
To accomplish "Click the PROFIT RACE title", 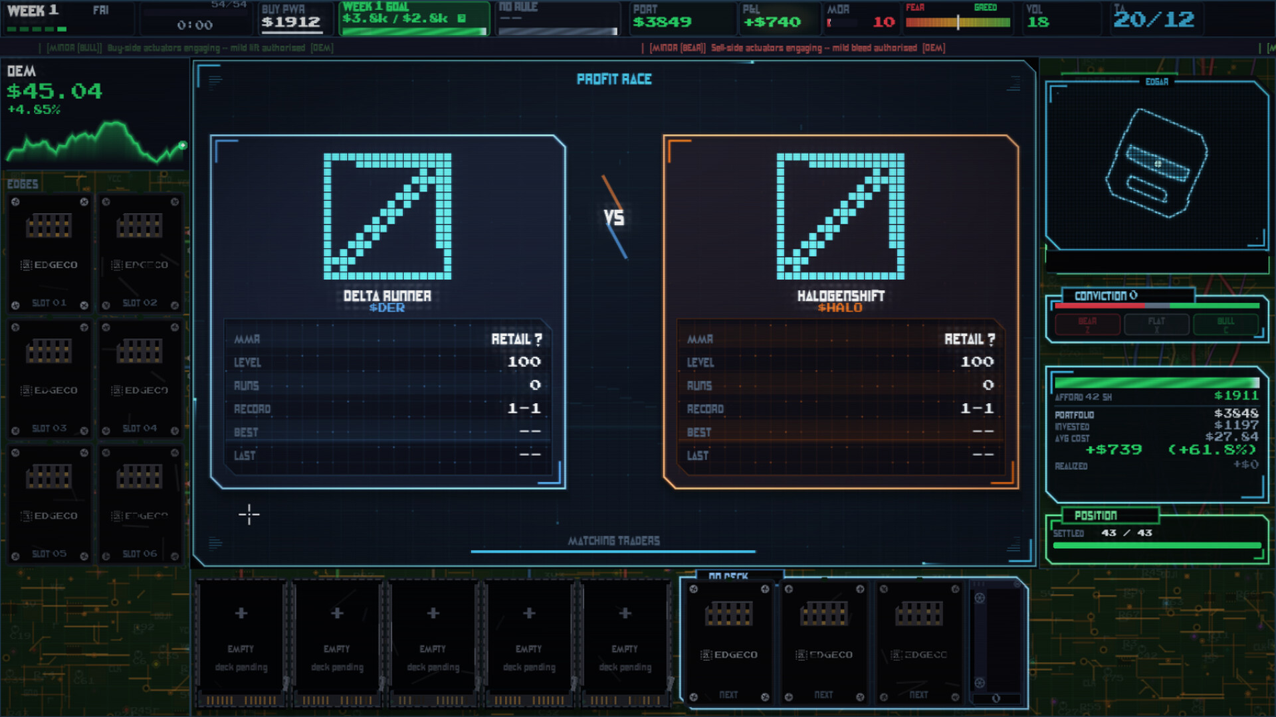I will pos(614,79).
